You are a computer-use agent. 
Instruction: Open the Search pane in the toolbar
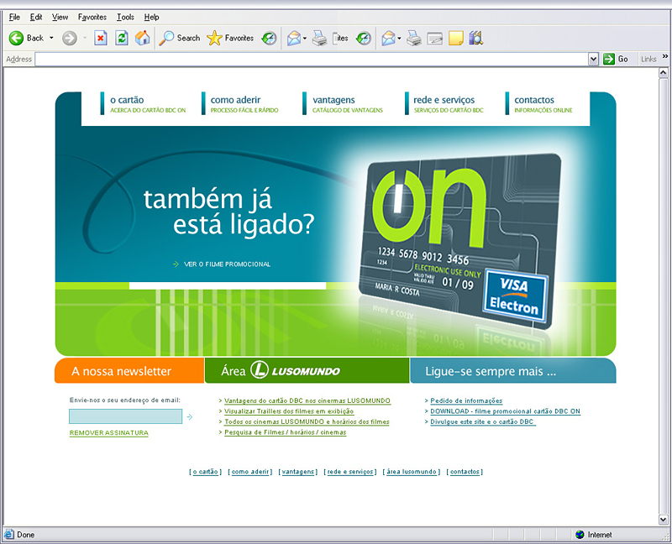[x=179, y=38]
